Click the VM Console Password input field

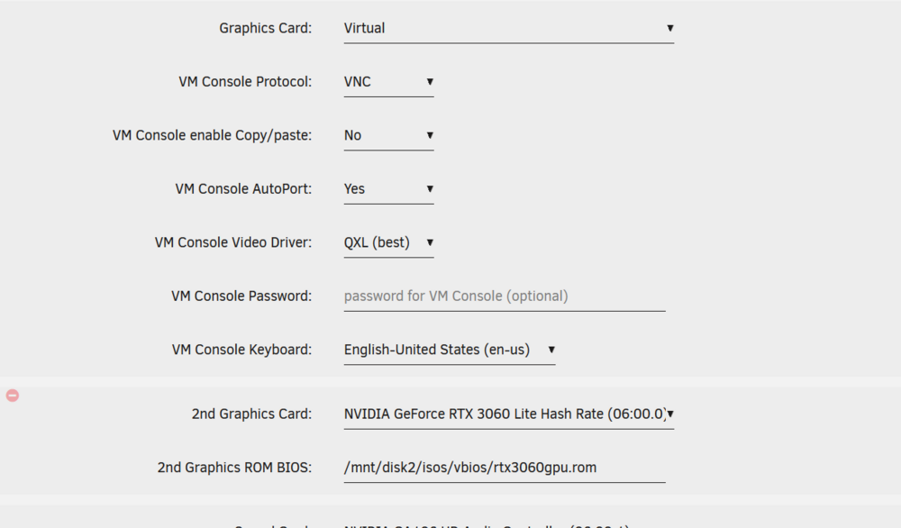[x=505, y=296]
